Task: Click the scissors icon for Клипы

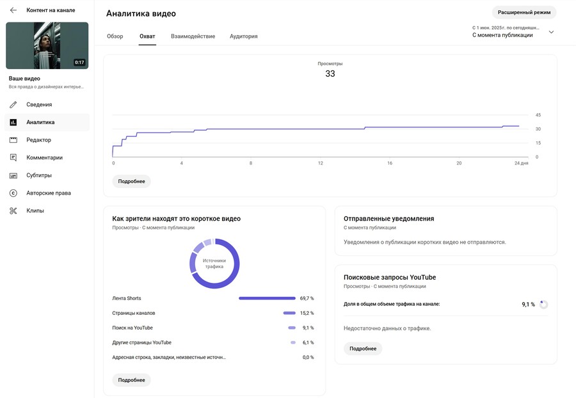Action: point(13,211)
